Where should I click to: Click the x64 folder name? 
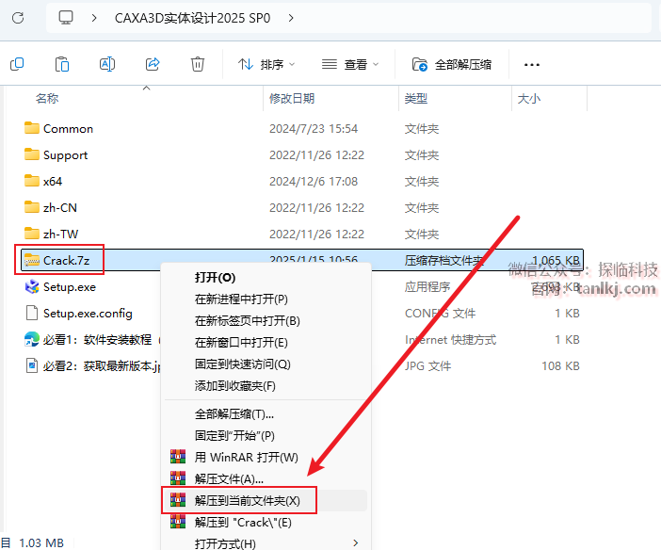coord(53,182)
